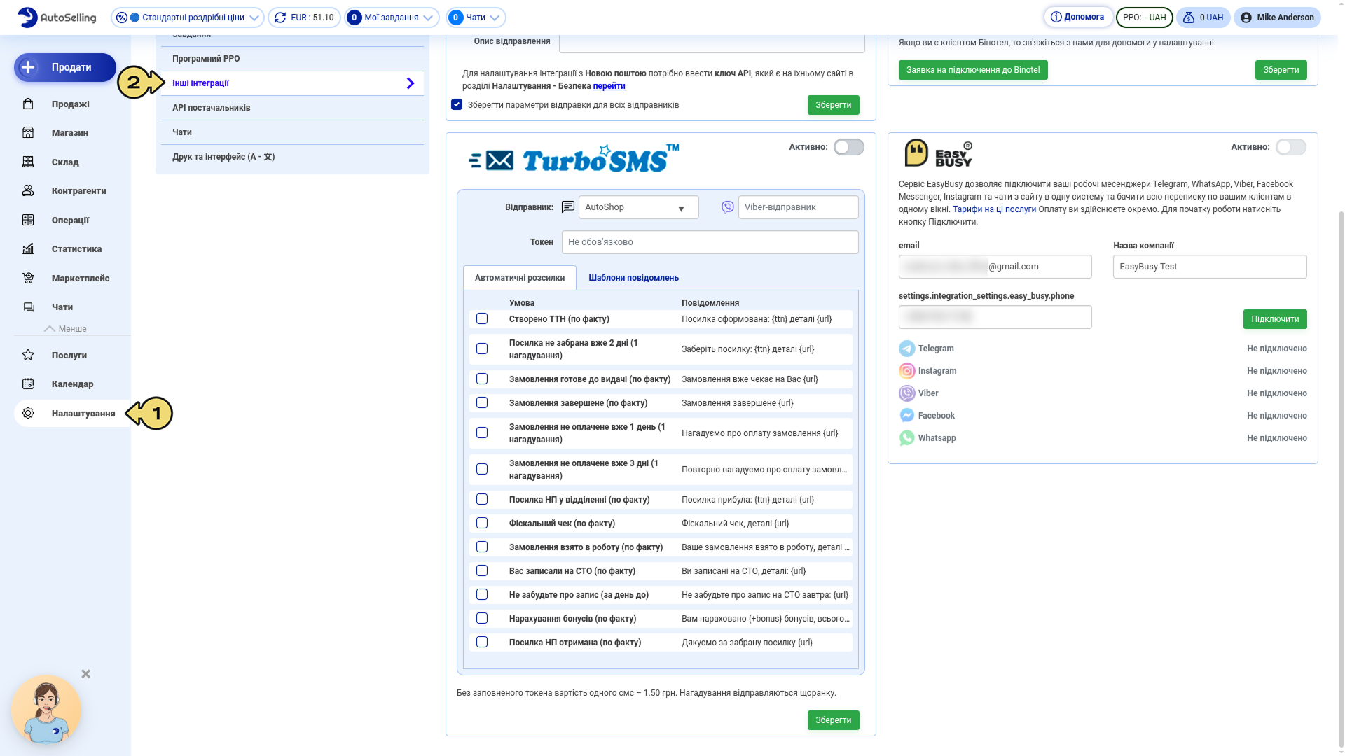Check Замовлення завершене (по факту) checkbox
This screenshot has width=1345, height=756.
tap(482, 403)
